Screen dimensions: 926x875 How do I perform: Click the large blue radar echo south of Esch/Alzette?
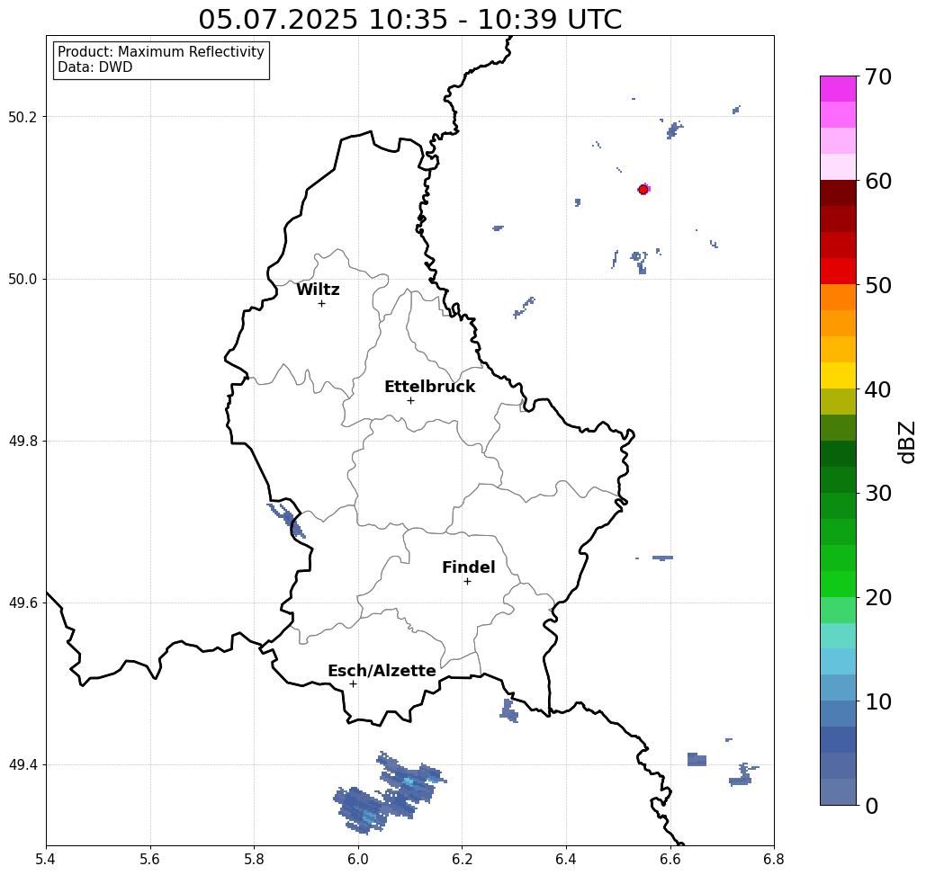390,793
